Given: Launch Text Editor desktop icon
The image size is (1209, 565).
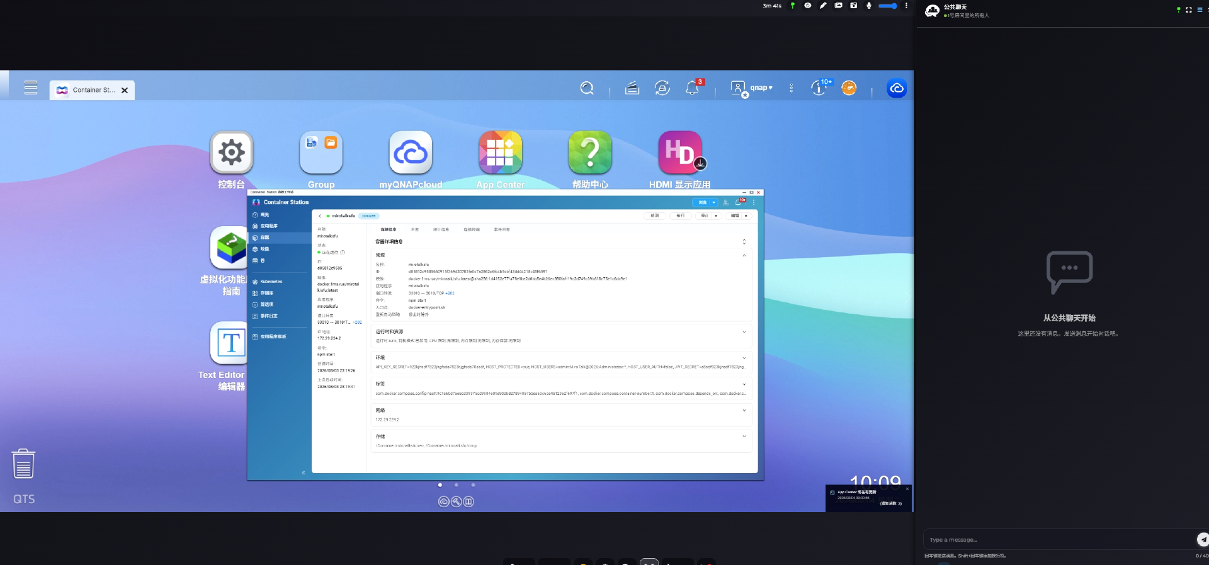Looking at the screenshot, I should (229, 343).
